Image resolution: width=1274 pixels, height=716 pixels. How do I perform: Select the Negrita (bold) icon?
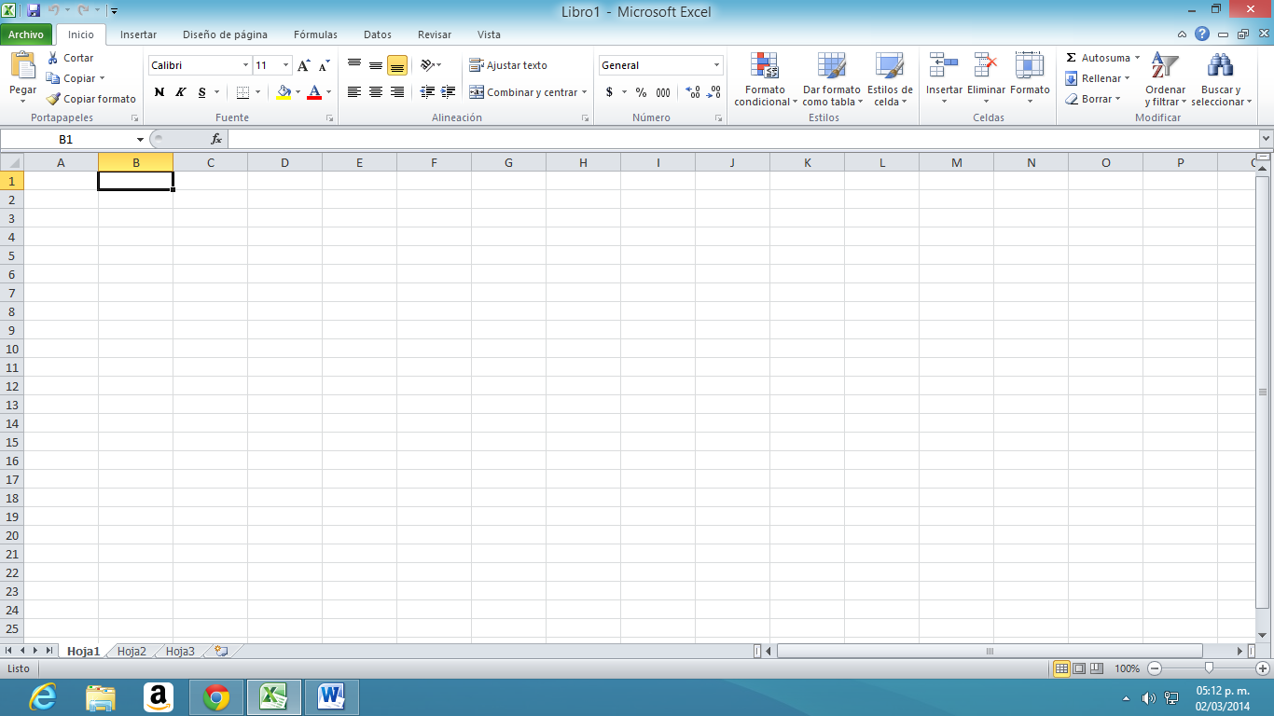[x=158, y=91]
